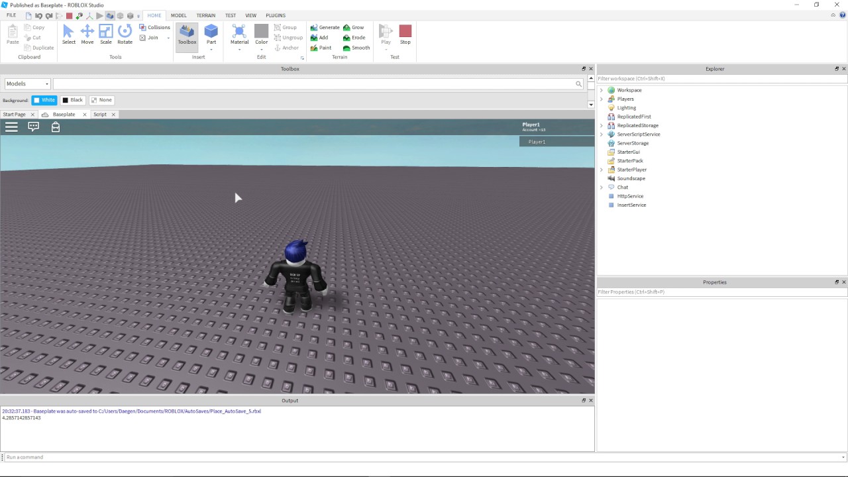Set Toolbox background to White

pos(44,100)
